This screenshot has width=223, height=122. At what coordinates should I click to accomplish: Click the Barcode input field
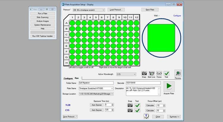click(x=143, y=83)
